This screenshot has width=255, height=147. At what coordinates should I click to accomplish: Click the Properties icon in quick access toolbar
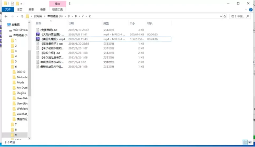[x=12, y=3]
